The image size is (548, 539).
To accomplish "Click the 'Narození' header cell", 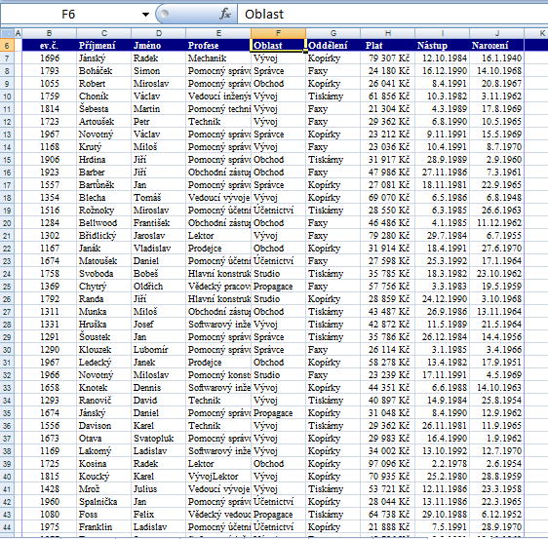I will point(496,46).
